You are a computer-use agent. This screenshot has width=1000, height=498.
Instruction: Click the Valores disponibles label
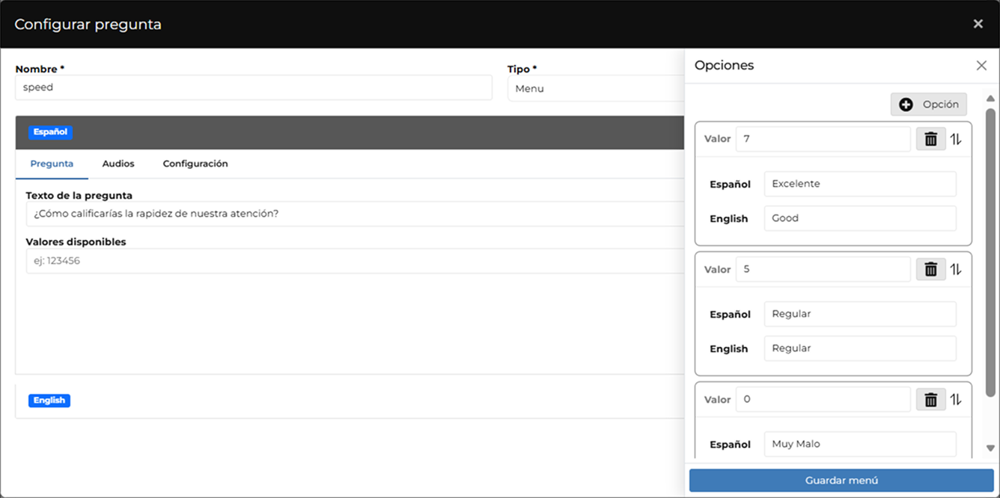pyautogui.click(x=76, y=242)
